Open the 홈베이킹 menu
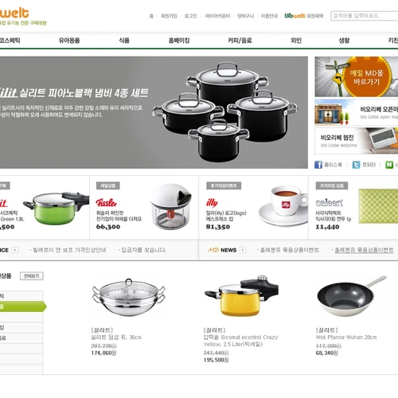The image size is (398, 398). tap(179, 41)
